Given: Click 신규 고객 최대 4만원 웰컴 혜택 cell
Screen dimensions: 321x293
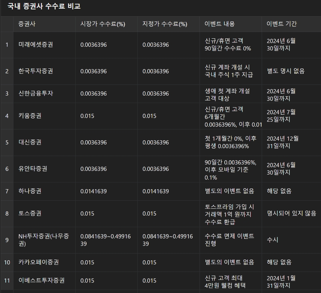Looking at the screenshot, I should (231, 281).
